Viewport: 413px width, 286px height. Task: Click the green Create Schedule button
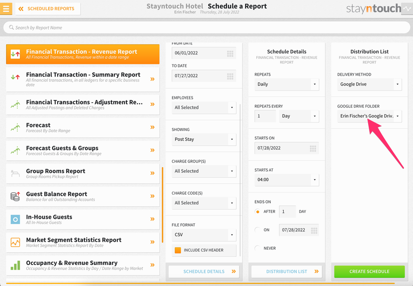[x=369, y=272]
